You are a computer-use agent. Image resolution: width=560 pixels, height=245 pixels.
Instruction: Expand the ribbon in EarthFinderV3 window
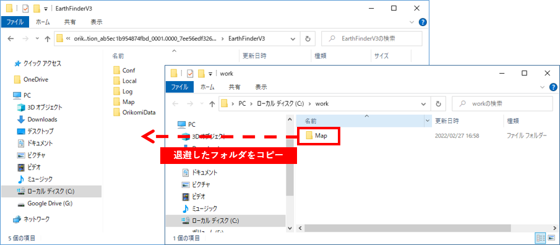click(411, 22)
